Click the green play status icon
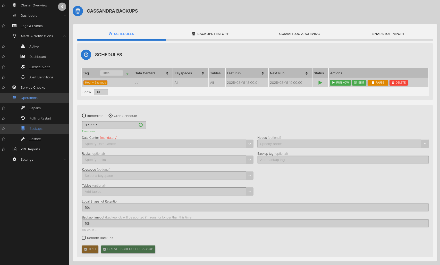This screenshot has height=265, width=440. 320,83
